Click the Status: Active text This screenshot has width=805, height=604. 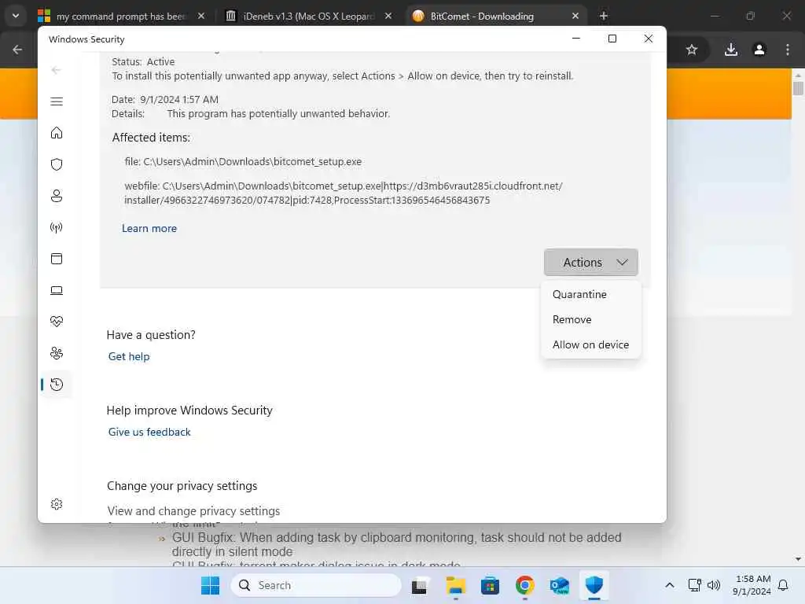tap(143, 61)
